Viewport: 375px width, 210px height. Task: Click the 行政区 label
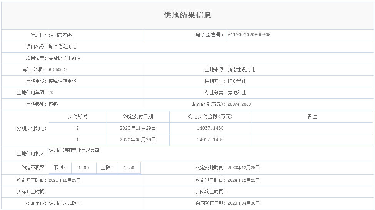(x=38, y=35)
